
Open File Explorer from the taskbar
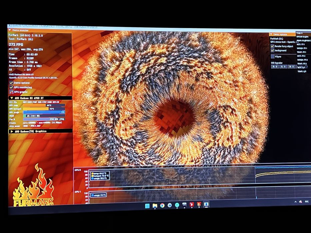tap(155, 206)
